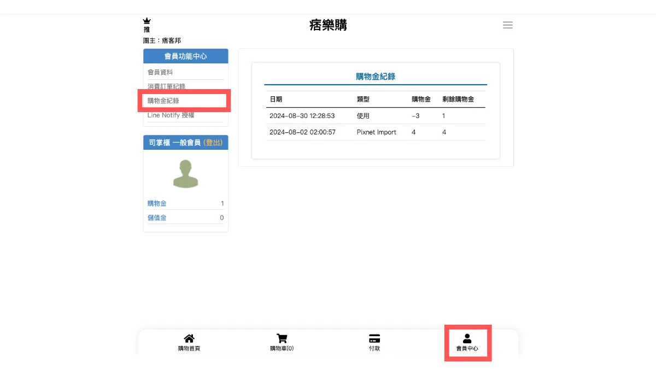Click the 類型 column header
656x369 pixels.
pos(363,99)
